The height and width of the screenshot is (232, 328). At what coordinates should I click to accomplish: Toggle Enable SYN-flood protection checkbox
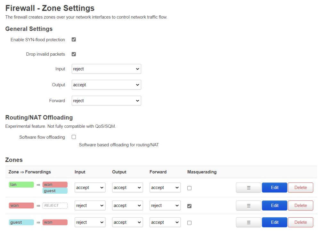[74, 40]
